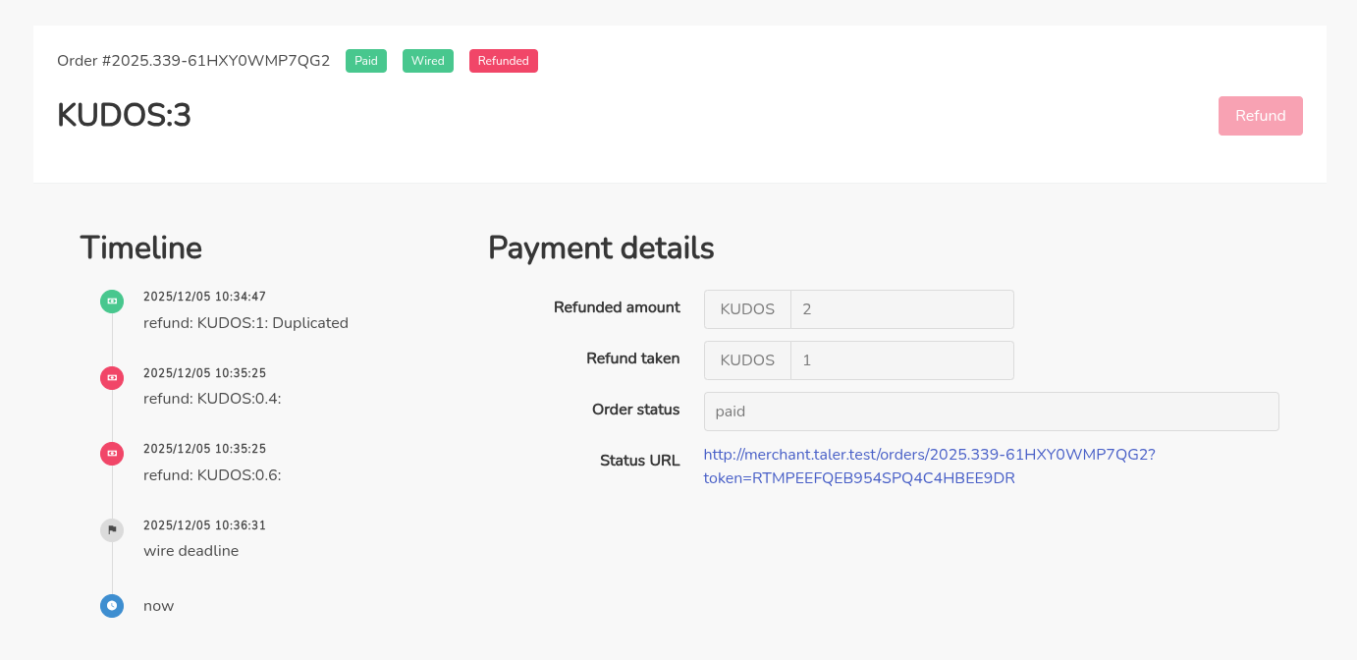Click the green refund icon for KUDOS:1 Duplicated
Image resolution: width=1357 pixels, height=660 pixels.
coord(112,302)
